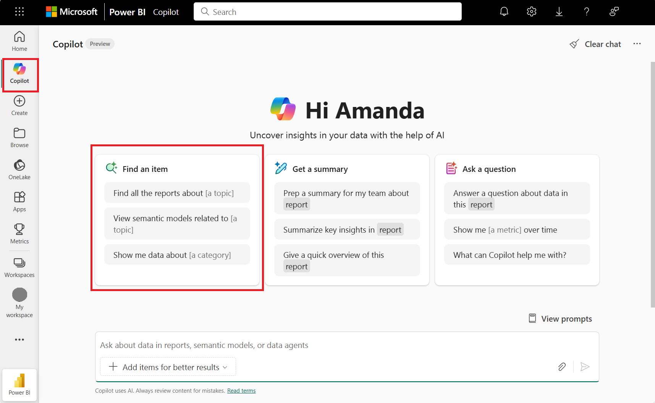Viewport: 655px width, 403px height.
Task: Select 'Show me data about' prompt
Action: (x=177, y=255)
